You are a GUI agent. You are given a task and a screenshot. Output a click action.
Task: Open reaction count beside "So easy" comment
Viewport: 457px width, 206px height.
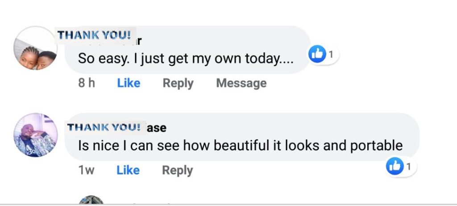click(331, 55)
